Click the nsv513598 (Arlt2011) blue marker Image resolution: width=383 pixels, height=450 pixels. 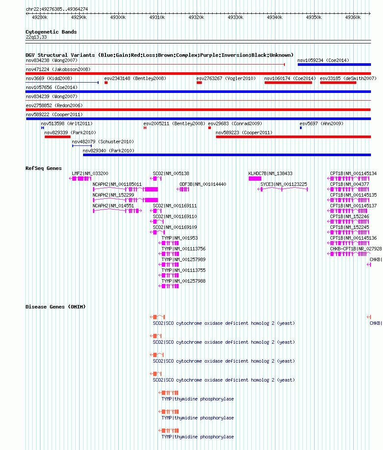[x=43, y=128]
